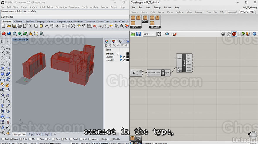Click the red shaded sphere display icon
258x144 pixels.
tap(4, 34)
